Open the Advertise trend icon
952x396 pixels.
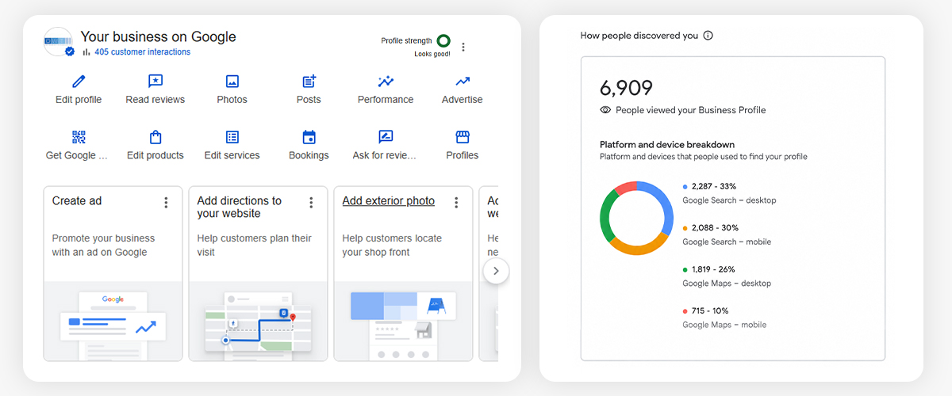463,81
